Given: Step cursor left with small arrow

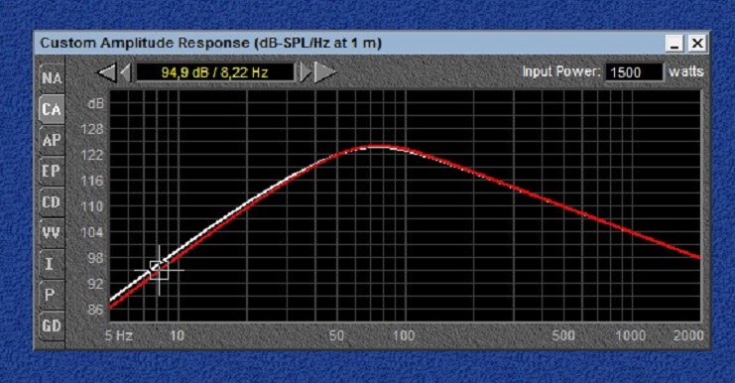Looking at the screenshot, I should point(126,72).
